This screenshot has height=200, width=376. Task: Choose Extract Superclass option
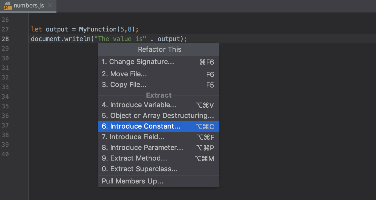[x=159, y=169]
